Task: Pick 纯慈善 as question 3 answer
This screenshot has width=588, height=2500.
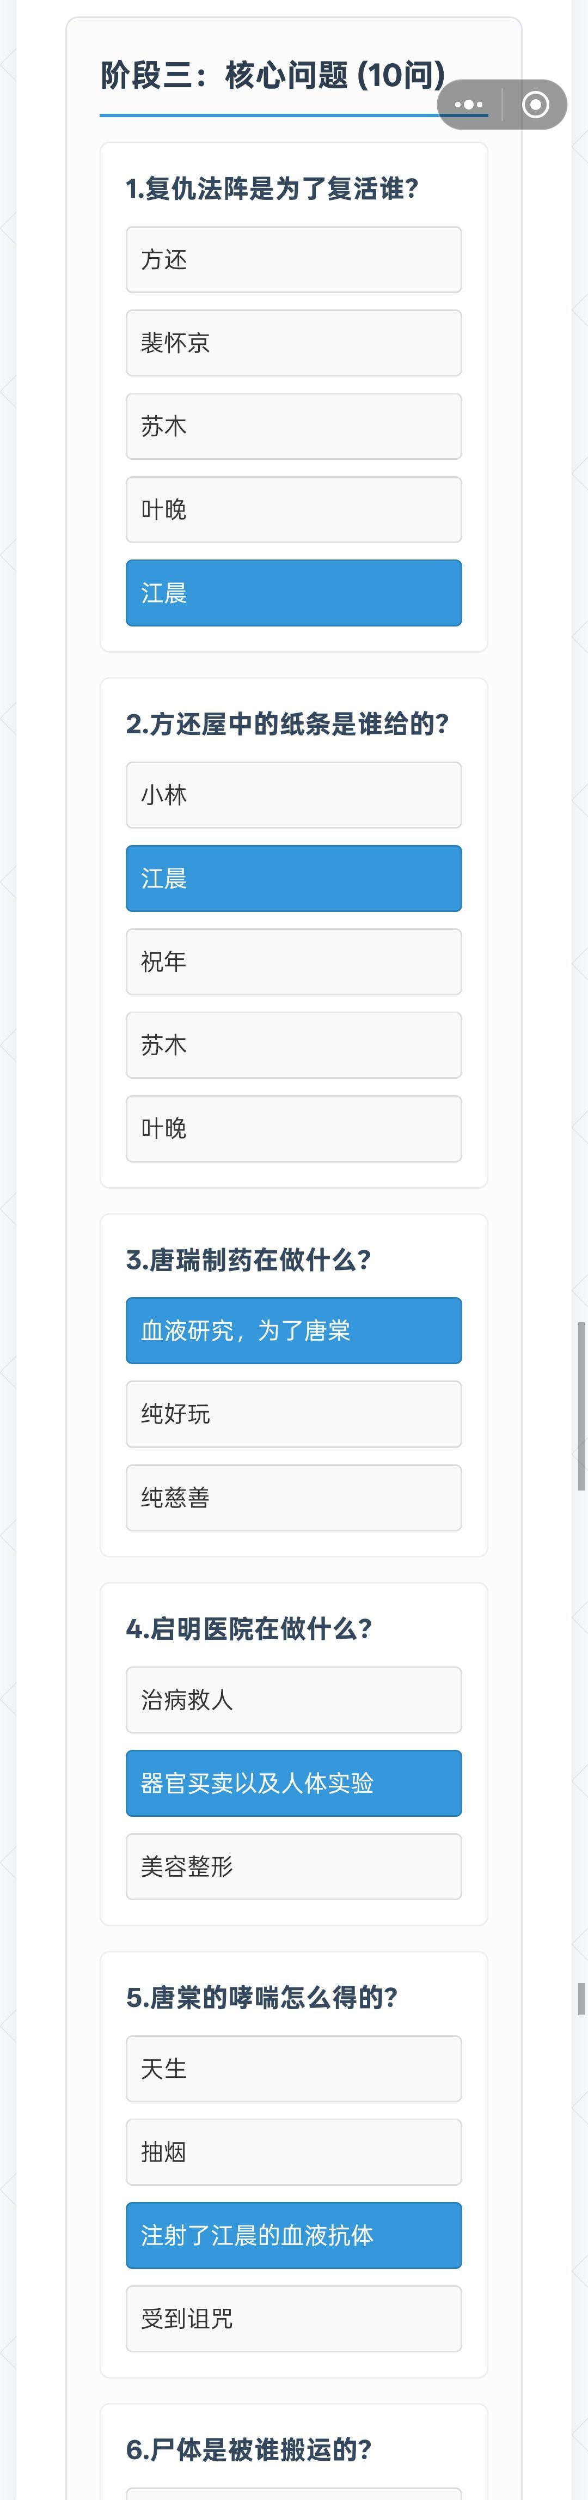Action: [293, 1498]
